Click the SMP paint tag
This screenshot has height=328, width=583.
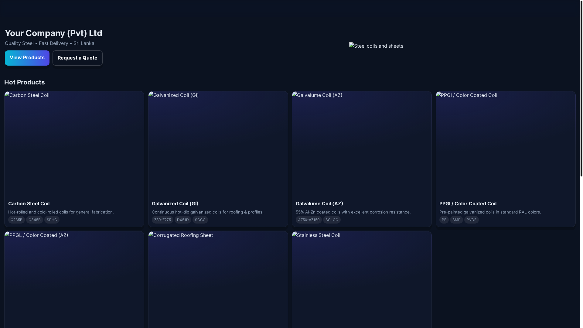(x=456, y=220)
